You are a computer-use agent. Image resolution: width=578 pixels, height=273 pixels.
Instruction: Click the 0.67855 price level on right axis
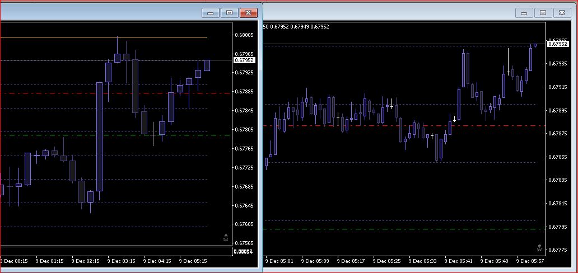(558, 157)
